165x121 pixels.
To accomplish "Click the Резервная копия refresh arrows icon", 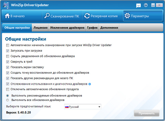I will point(87,16).
